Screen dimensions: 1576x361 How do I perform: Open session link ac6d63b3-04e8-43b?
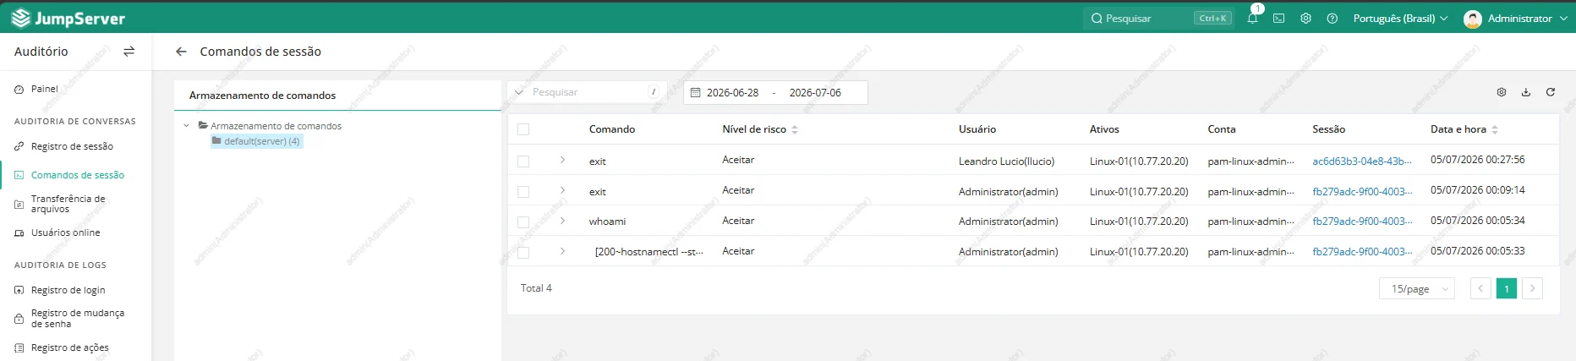point(1362,161)
